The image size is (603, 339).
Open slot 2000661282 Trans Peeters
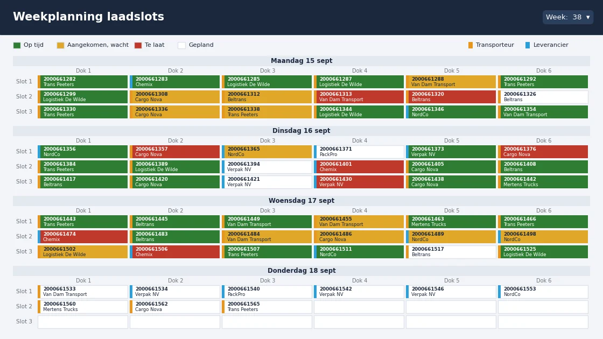[x=83, y=82]
